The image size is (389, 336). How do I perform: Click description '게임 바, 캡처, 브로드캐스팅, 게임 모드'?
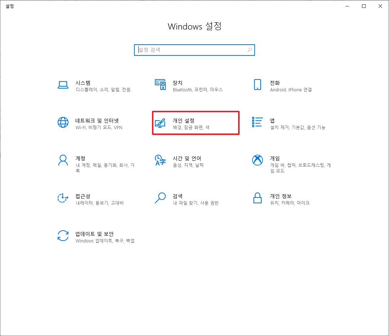300,168
